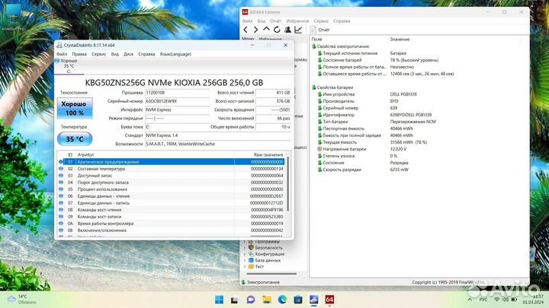Select the Процент использования SMART row
The width and height of the screenshot is (549, 308).
click(172, 189)
